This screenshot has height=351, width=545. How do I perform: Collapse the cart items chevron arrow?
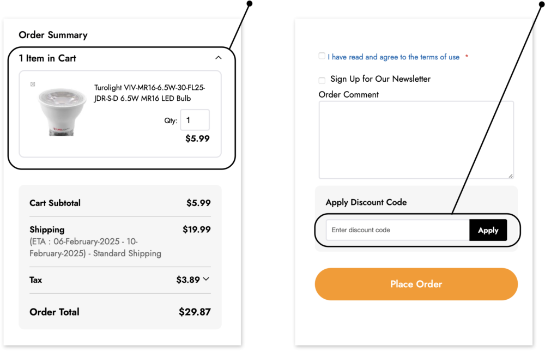pyautogui.click(x=219, y=58)
